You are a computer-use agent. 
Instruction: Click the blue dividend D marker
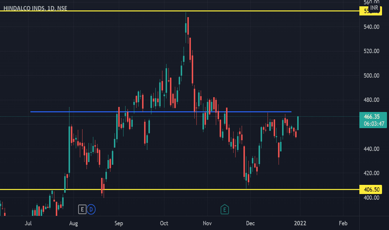click(91, 210)
